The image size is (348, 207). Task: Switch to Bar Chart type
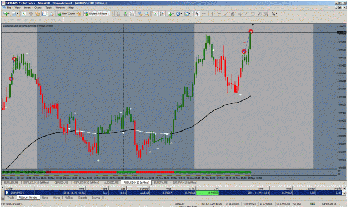tap(119, 14)
